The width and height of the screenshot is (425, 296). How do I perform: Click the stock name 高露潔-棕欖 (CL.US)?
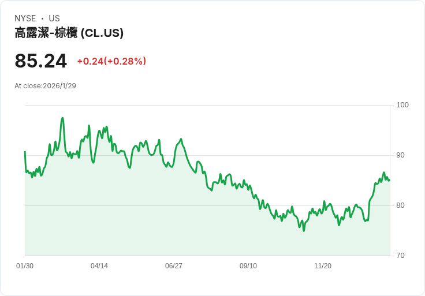coord(69,33)
